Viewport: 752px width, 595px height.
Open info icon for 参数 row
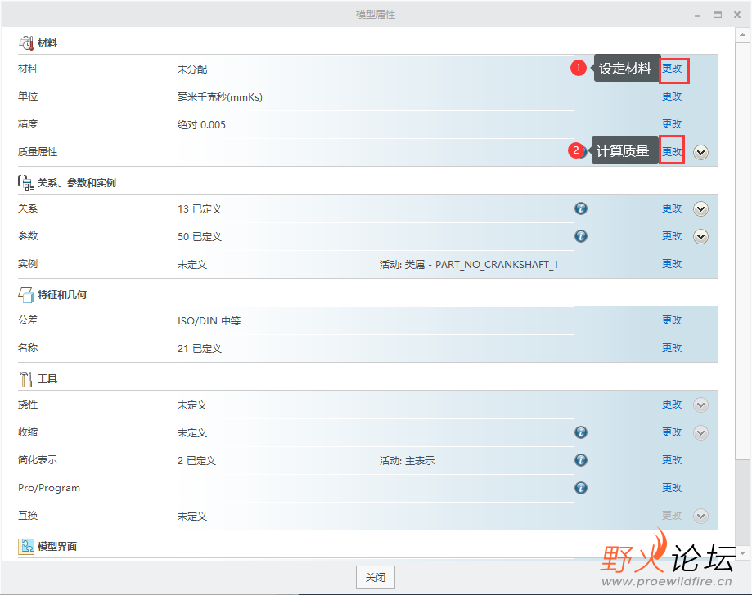pos(581,236)
